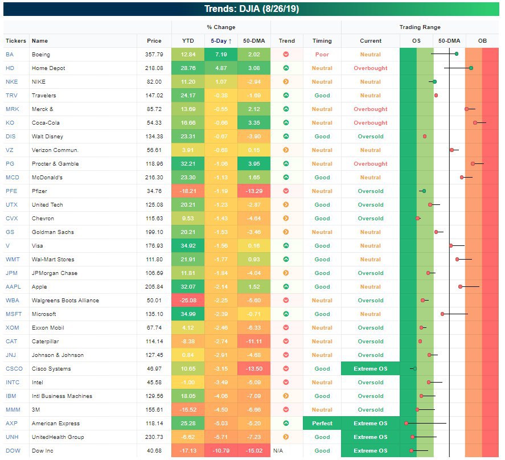Open the HD ticker link
The width and height of the screenshot is (505, 460).
[x=10, y=68]
